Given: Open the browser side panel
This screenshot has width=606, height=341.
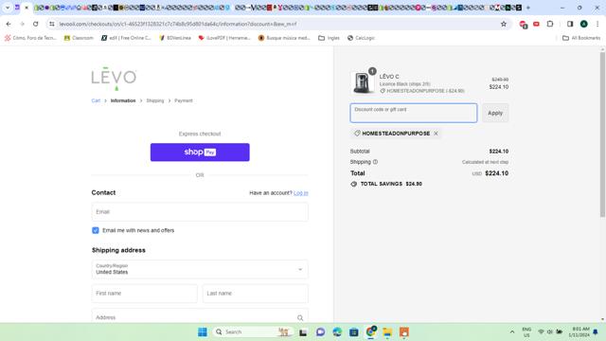Looking at the screenshot, I should click(570, 24).
